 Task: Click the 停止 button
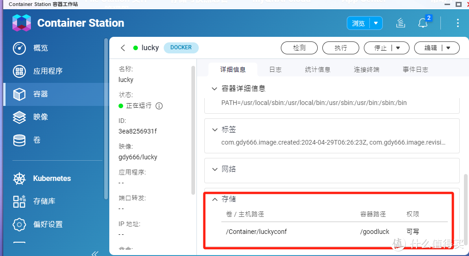380,48
